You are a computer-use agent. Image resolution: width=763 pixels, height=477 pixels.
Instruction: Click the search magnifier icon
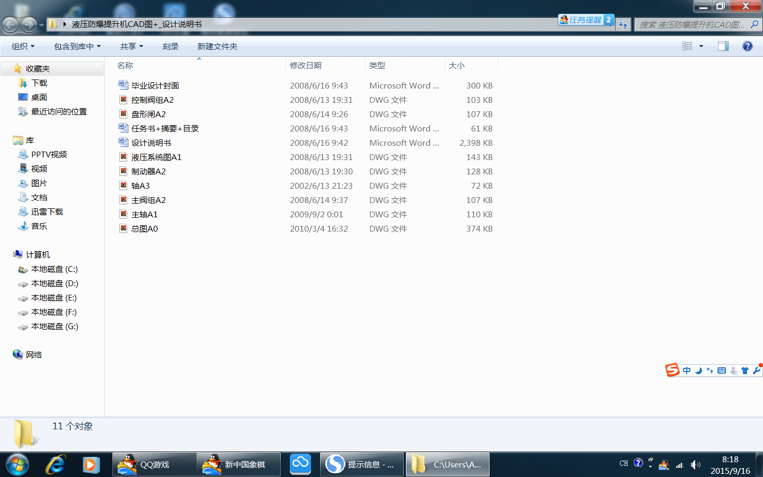tap(755, 24)
